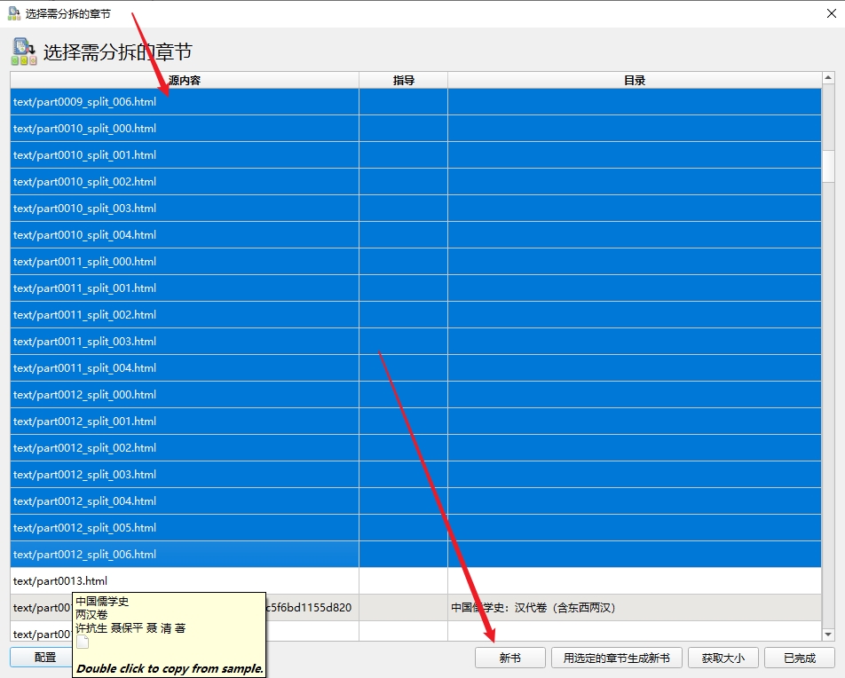
Task: Select row text/part0009_split_006.html
Action: point(85,102)
